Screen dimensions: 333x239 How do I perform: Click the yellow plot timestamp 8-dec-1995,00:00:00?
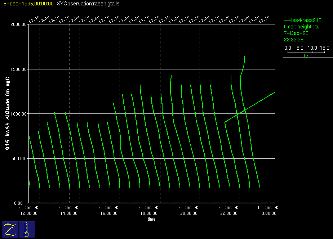tap(28, 4)
